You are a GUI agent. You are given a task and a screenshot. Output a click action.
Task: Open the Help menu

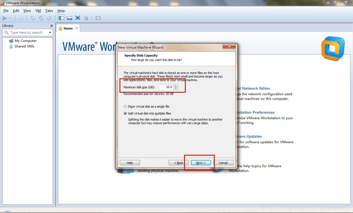[61, 10]
